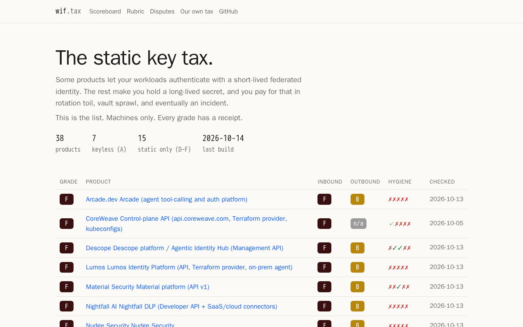Click the Arcade.dev inbound F badge

point(324,199)
